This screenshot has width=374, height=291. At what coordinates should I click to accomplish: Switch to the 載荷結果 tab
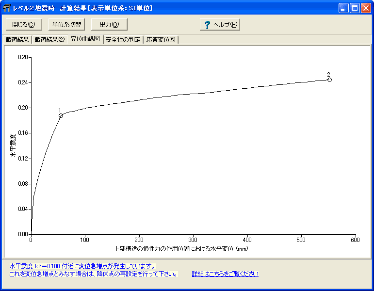tap(17, 40)
